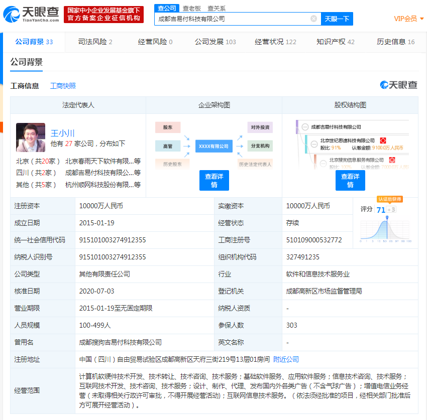Collapse the 成都吉易付科技有限公司 node in the equity chart
Screen dimensions: 427x420
click(x=304, y=127)
